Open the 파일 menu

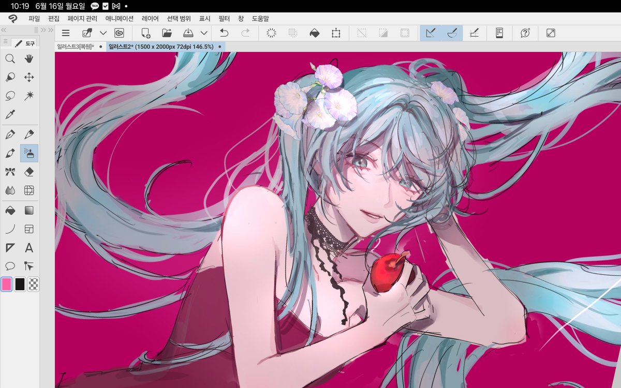(34, 18)
